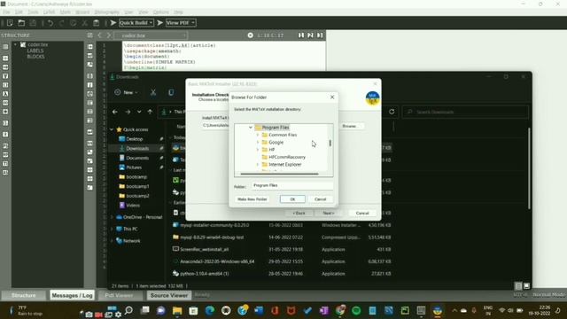Select BLOCKS in the Structure tree
Screen dimensions: 567x319
35,57
